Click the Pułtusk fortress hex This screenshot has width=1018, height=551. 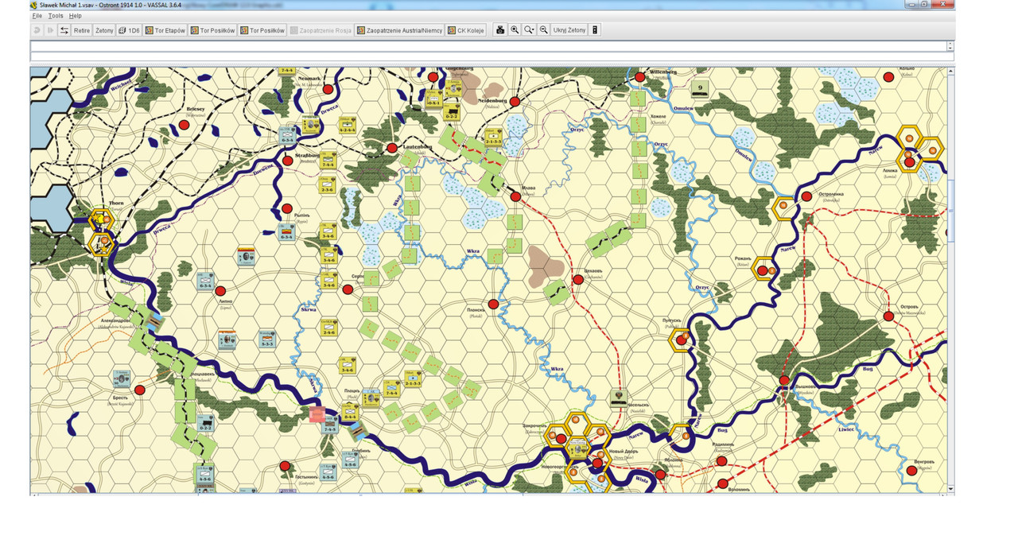point(682,340)
